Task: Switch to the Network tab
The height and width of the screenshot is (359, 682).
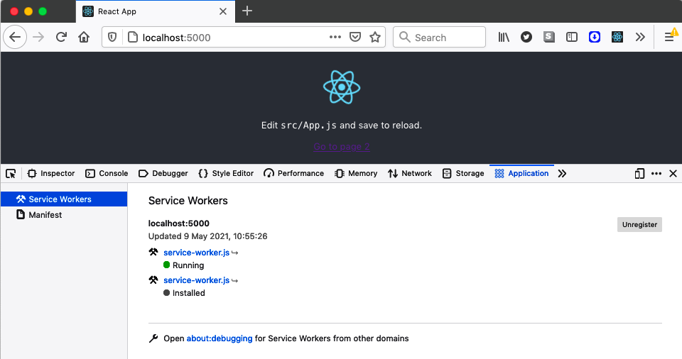Action: click(x=410, y=174)
